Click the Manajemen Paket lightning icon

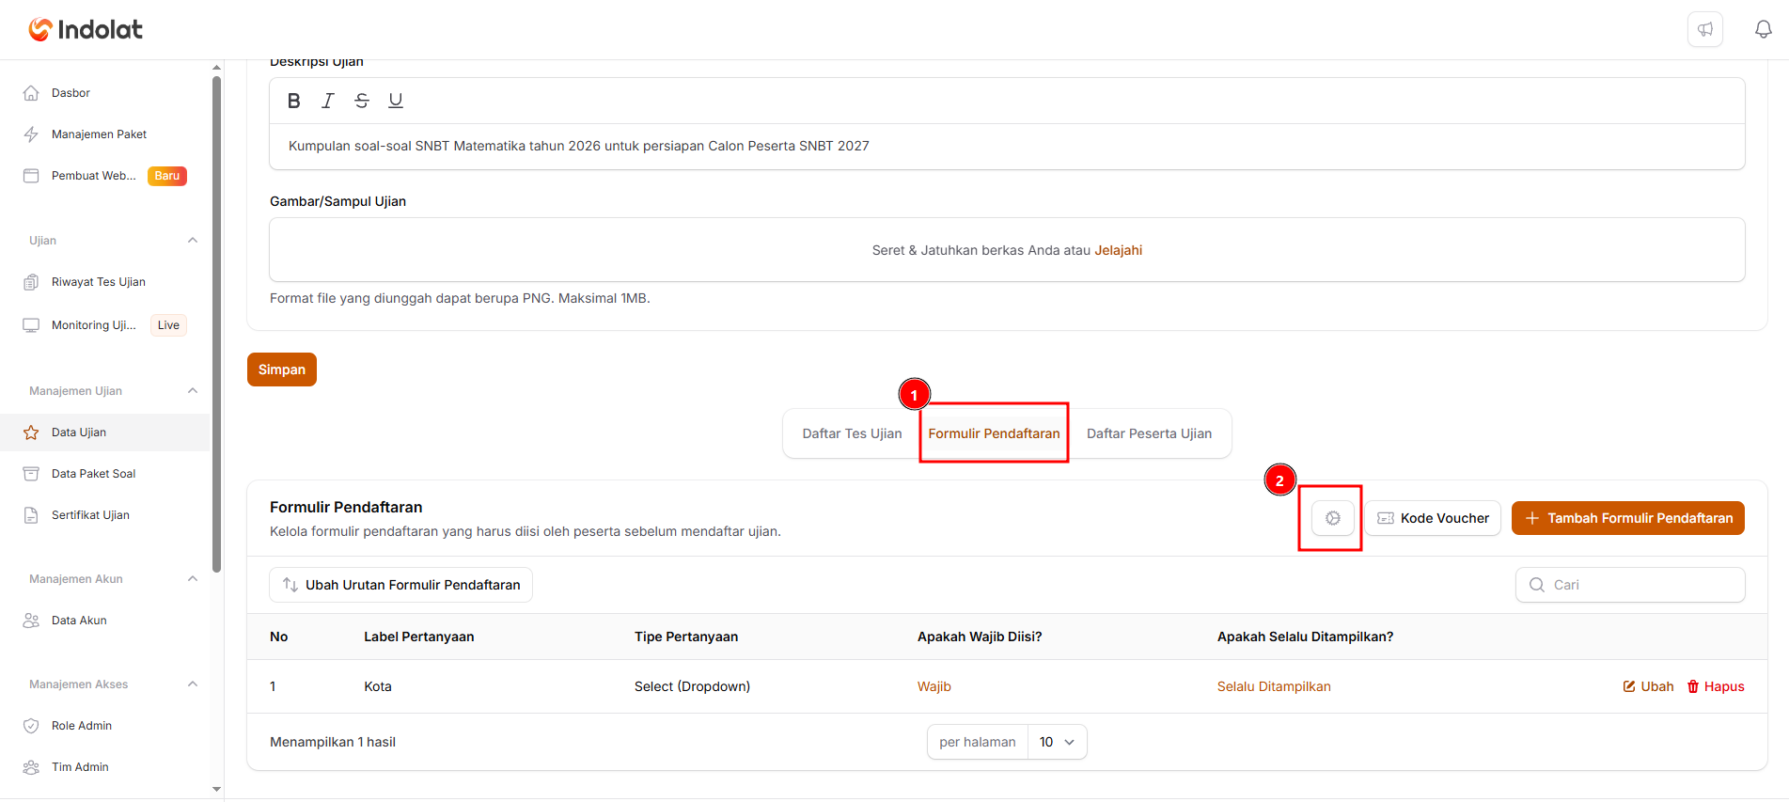[x=31, y=134]
